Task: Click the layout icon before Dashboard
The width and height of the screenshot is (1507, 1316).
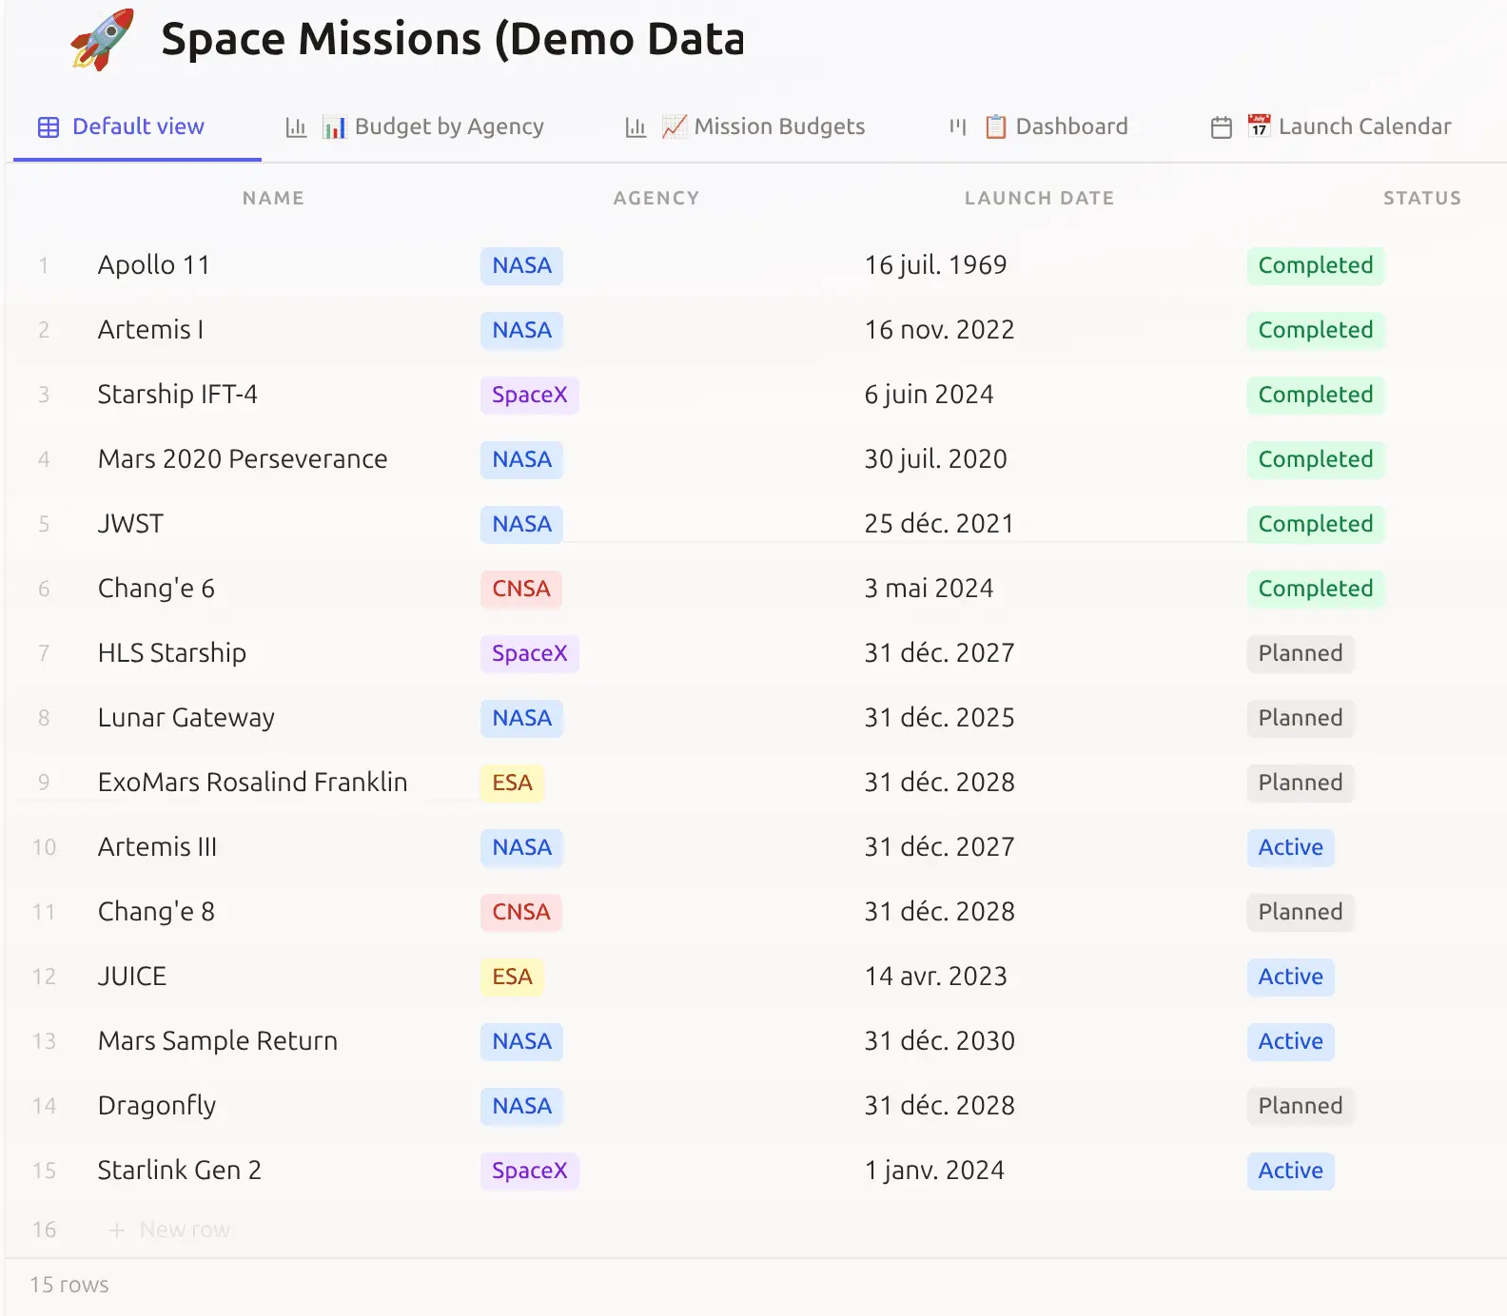Action: click(957, 126)
